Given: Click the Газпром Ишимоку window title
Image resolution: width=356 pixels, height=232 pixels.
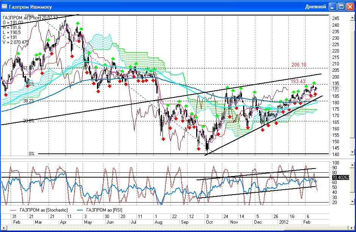Looking at the screenshot, I should 30,7.
